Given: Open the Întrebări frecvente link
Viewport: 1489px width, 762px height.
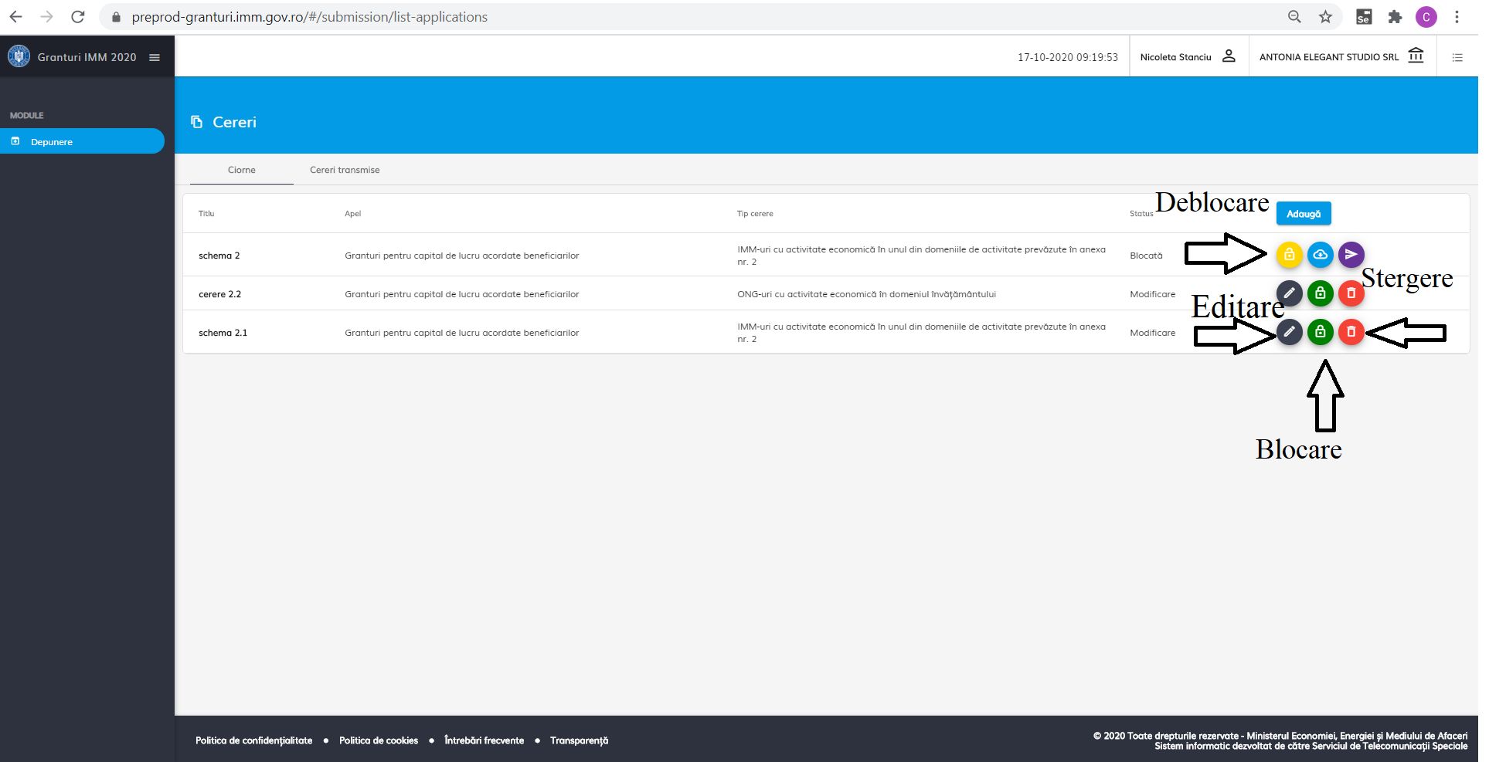Looking at the screenshot, I should point(484,740).
